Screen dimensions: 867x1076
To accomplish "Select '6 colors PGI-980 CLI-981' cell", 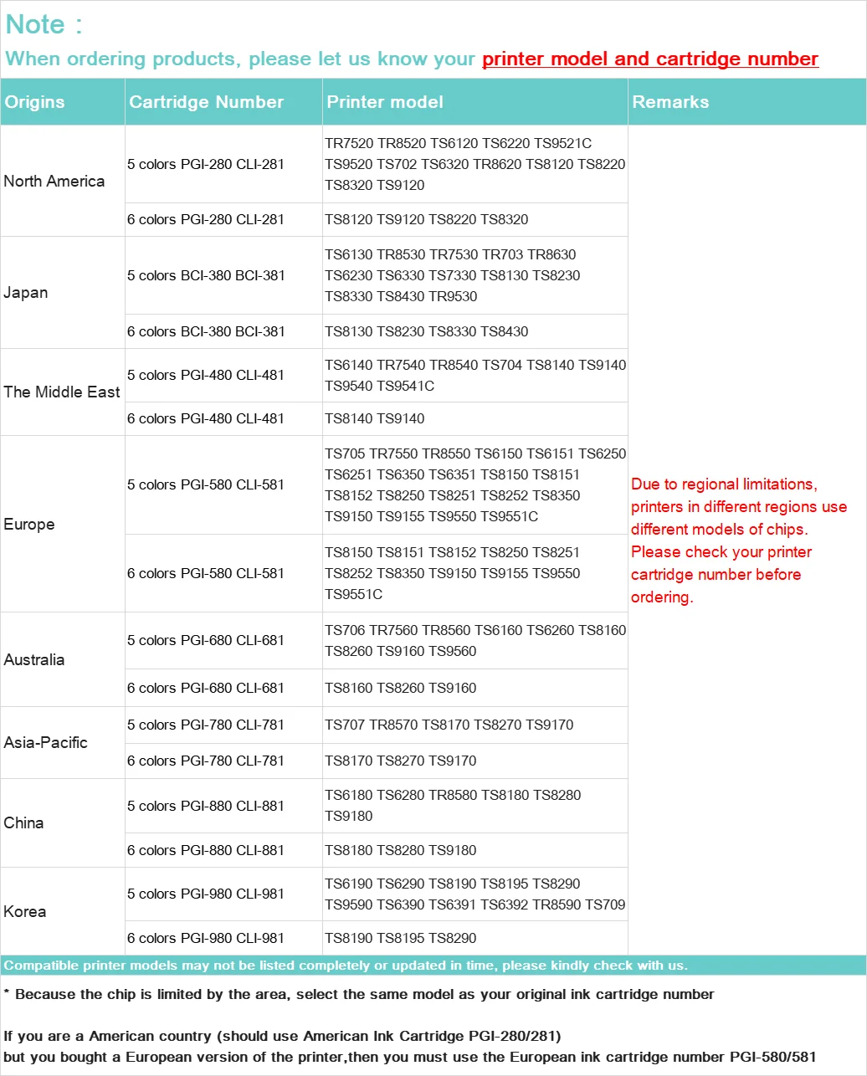I will [x=223, y=938].
